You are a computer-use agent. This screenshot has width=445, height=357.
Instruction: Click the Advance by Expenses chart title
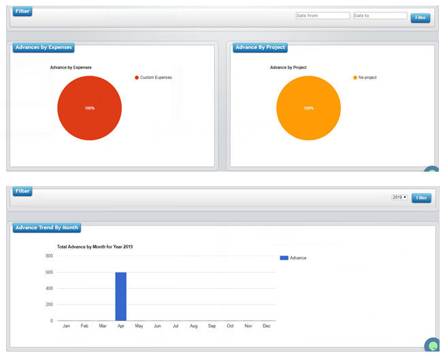coord(71,67)
